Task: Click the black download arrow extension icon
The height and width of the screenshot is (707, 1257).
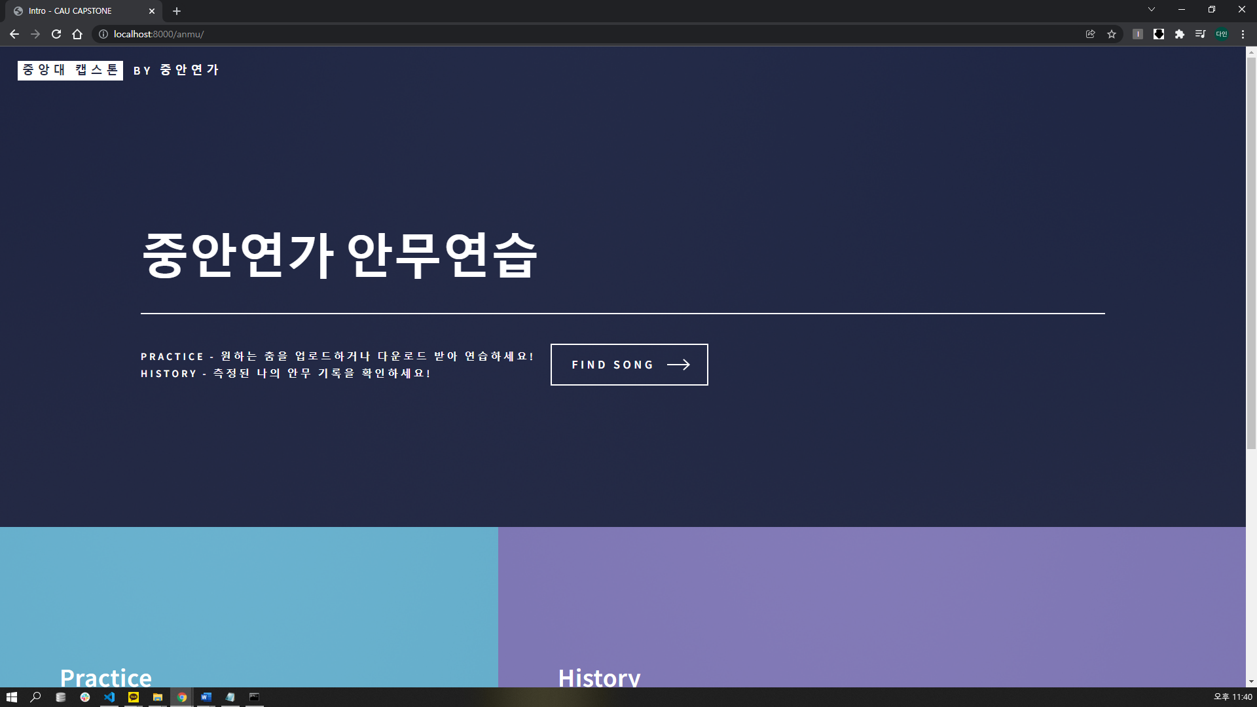Action: pos(1159,34)
